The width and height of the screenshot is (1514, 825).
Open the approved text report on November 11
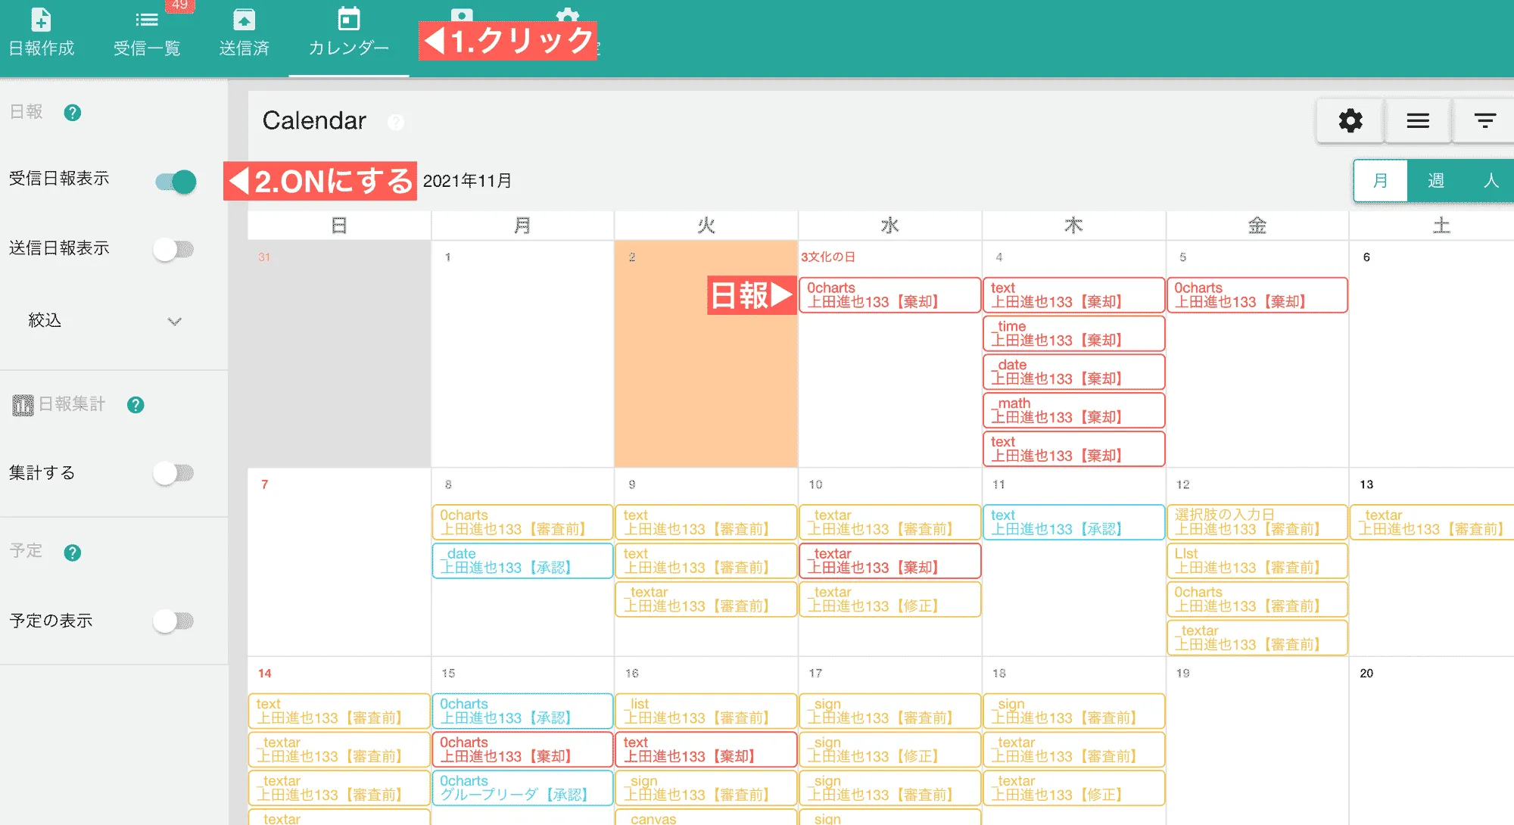point(1073,521)
